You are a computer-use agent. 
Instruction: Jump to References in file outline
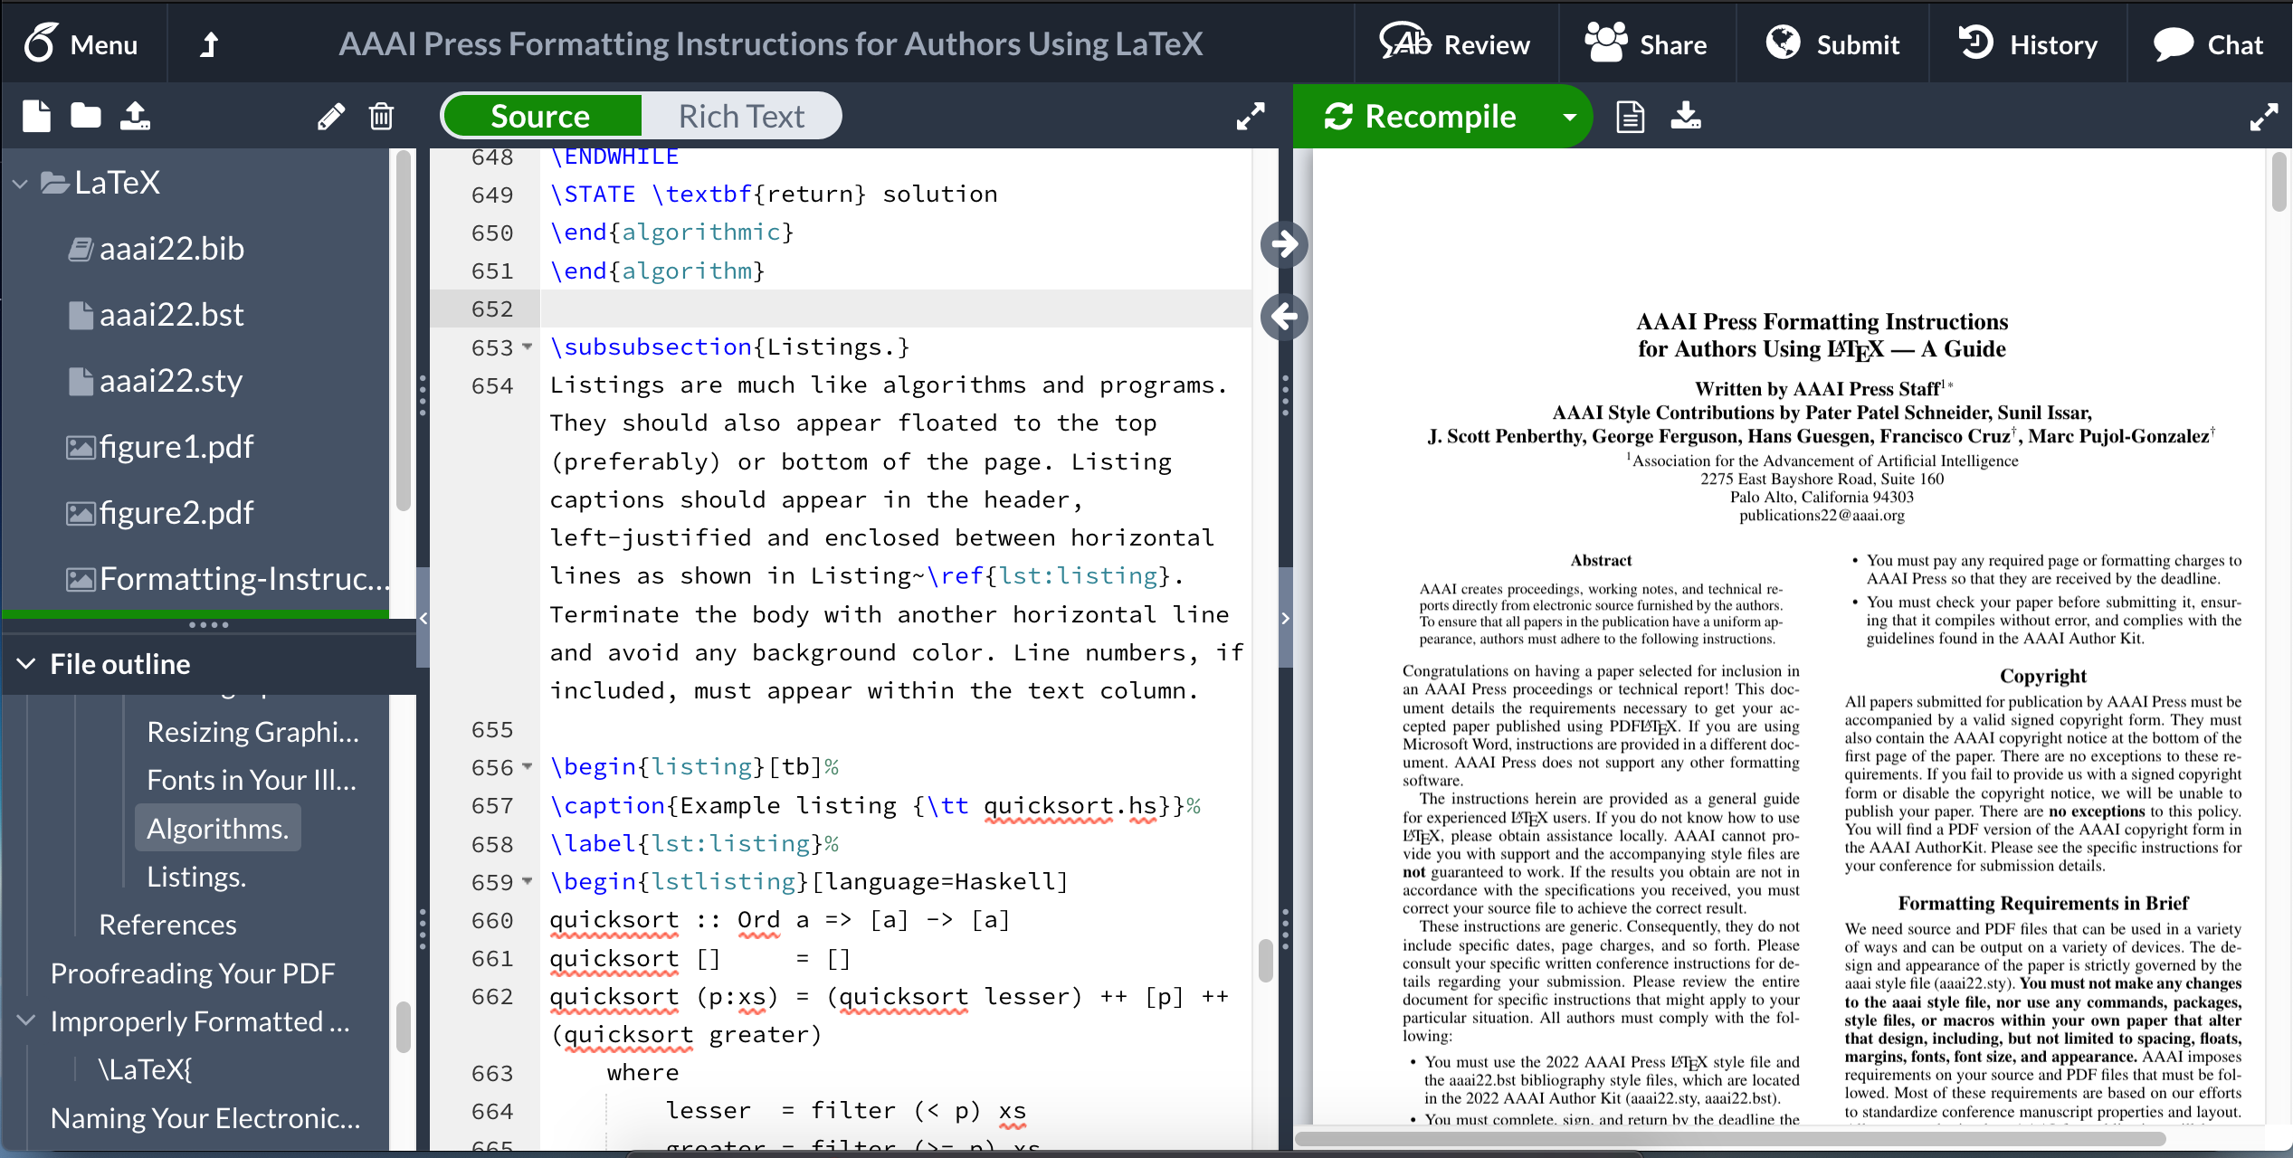[x=167, y=925]
